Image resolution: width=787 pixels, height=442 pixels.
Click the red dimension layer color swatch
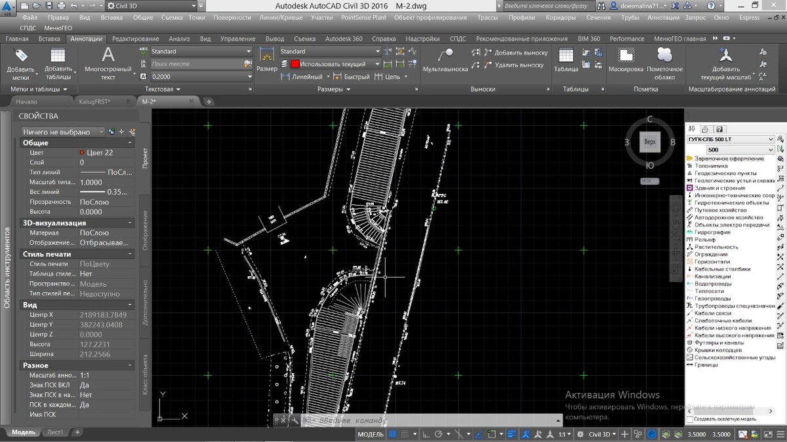[x=295, y=64]
